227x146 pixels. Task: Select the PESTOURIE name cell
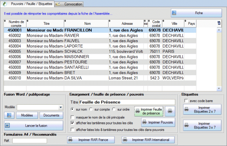(86, 62)
